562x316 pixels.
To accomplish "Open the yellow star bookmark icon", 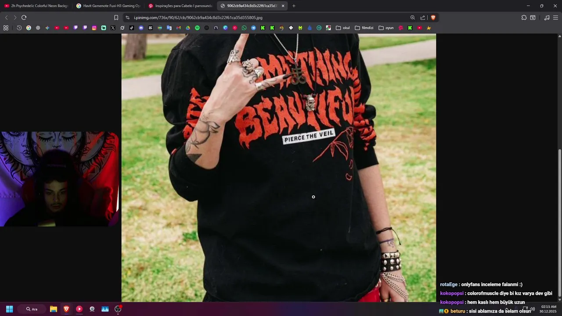I will [429, 28].
